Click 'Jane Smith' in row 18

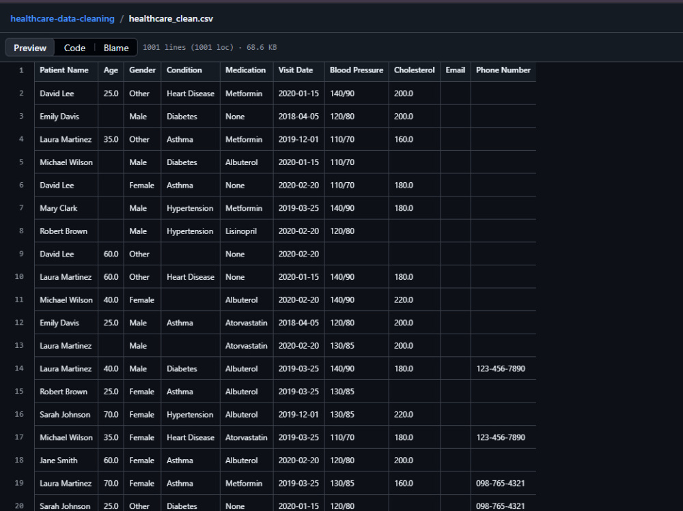pyautogui.click(x=58, y=461)
